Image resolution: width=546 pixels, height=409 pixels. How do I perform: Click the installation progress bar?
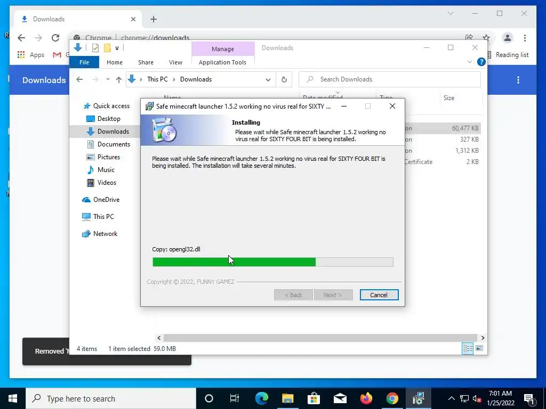(x=272, y=262)
